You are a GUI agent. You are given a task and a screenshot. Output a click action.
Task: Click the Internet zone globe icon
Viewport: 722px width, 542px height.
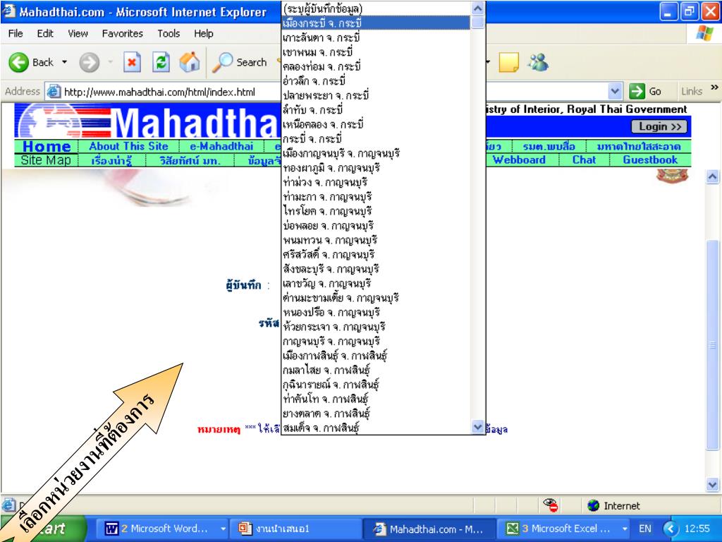[594, 505]
